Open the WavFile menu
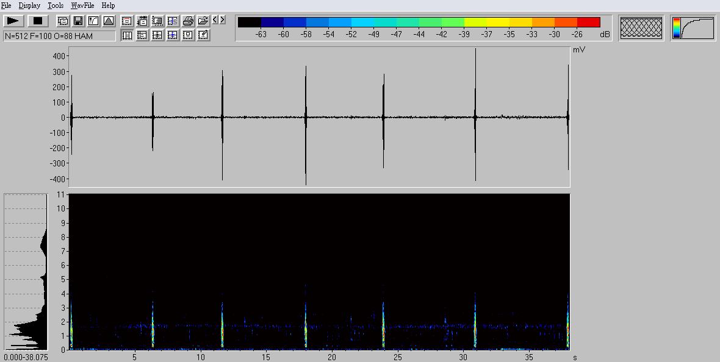Image resolution: width=720 pixels, height=362 pixels. [82, 5]
